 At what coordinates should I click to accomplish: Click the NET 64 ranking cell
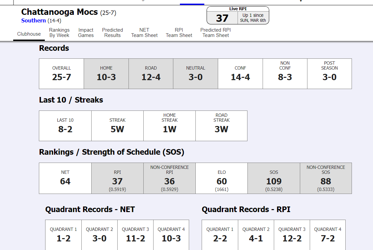coord(65,178)
